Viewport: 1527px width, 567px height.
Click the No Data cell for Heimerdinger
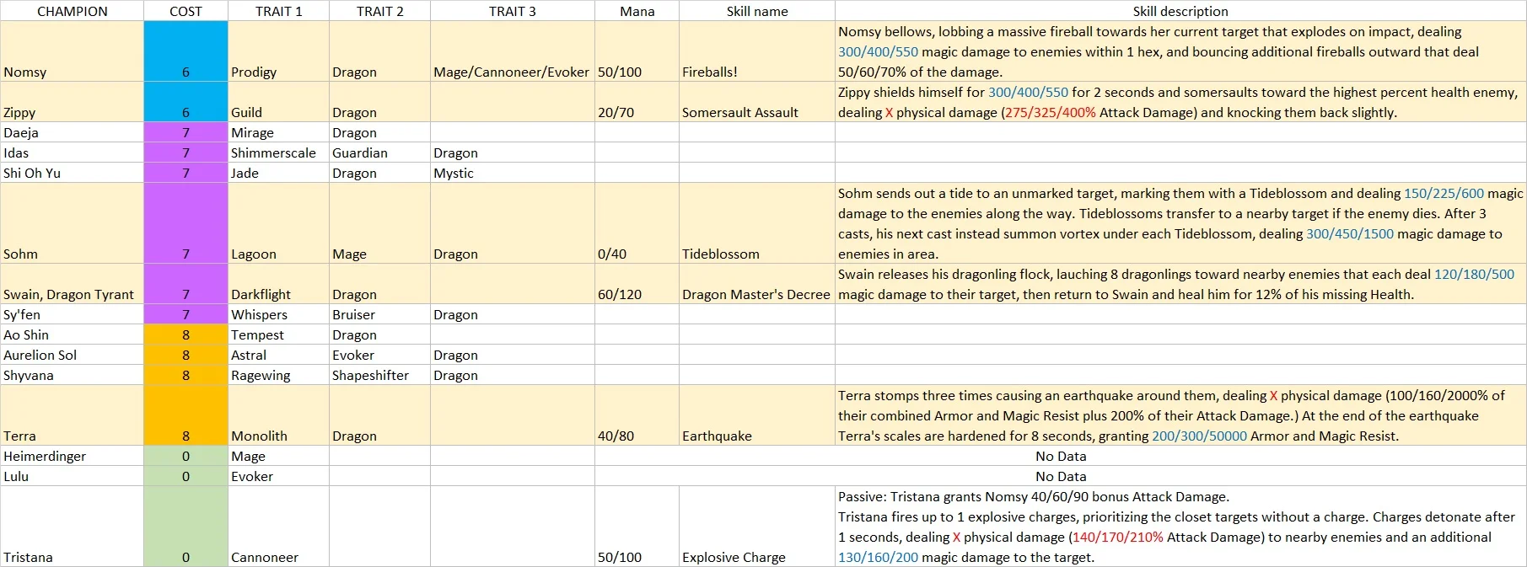tap(1061, 456)
